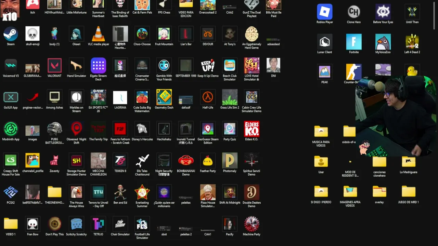Launch VALORANT from the desktop
This screenshot has width=438, height=246.
pyautogui.click(x=54, y=66)
